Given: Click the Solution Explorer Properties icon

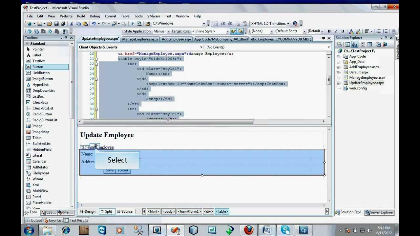Looking at the screenshot, I should 339,45.
